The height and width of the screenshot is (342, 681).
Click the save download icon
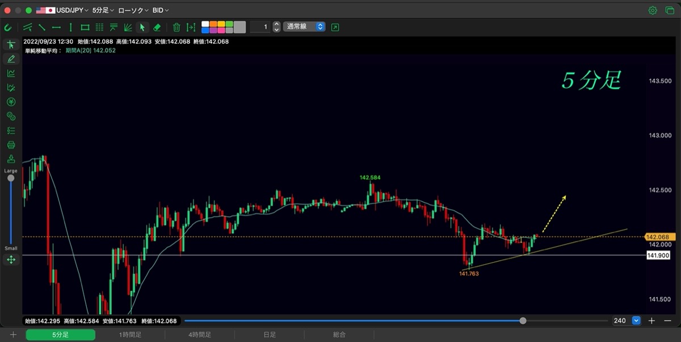[11, 159]
